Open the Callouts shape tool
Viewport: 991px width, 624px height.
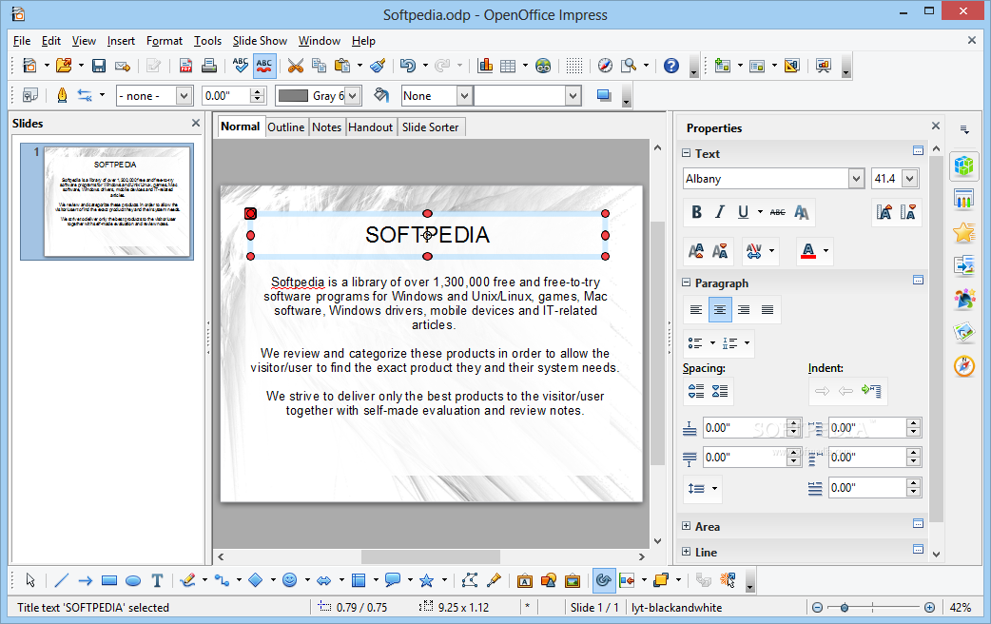click(393, 580)
